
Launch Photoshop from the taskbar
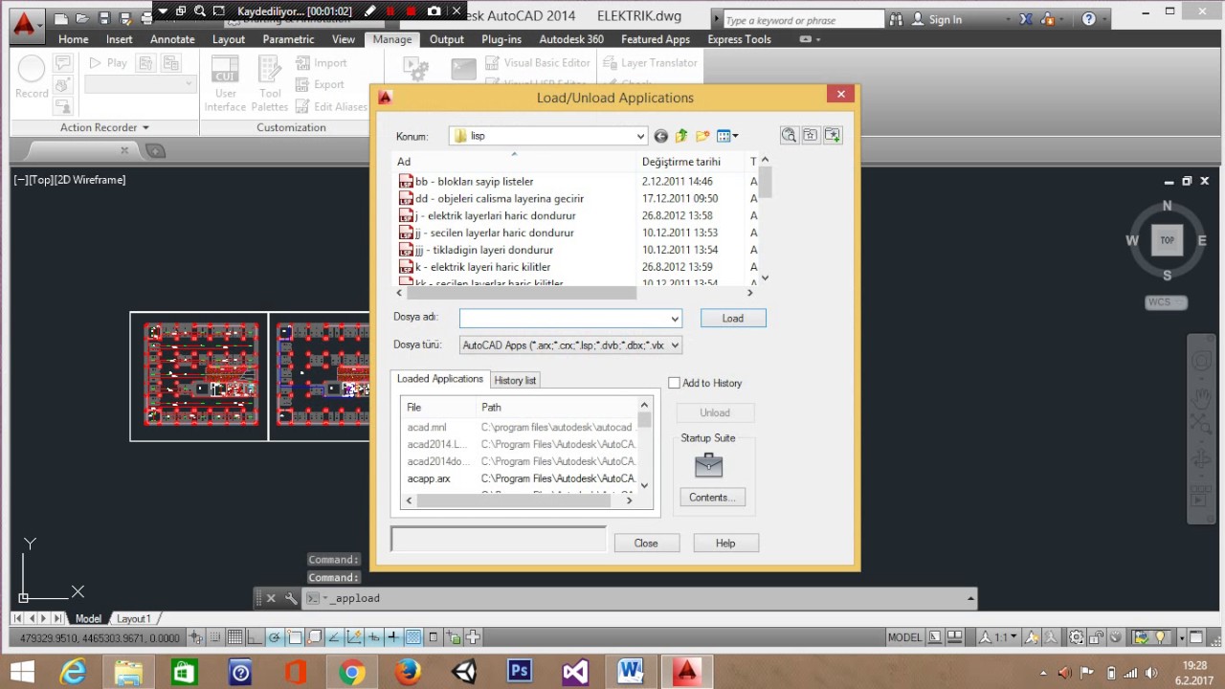(520, 673)
